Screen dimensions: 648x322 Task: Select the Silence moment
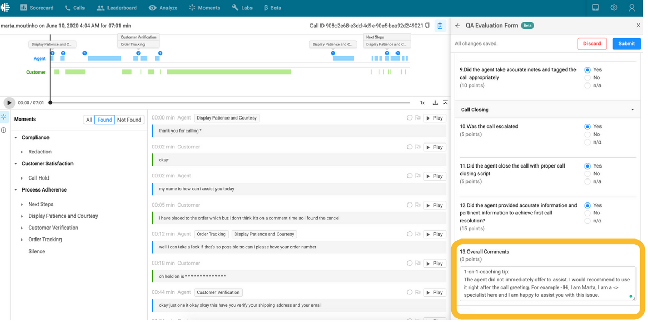pyautogui.click(x=37, y=252)
